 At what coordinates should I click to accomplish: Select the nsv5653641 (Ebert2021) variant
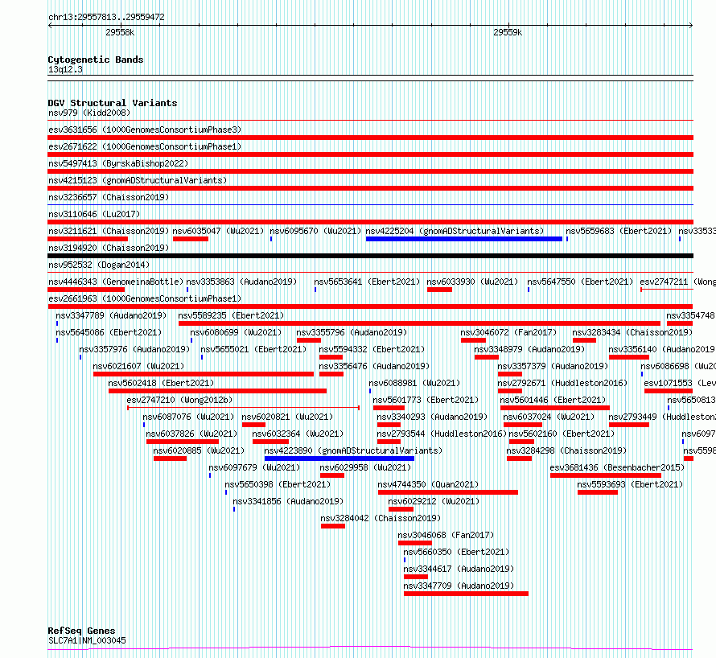367,282
